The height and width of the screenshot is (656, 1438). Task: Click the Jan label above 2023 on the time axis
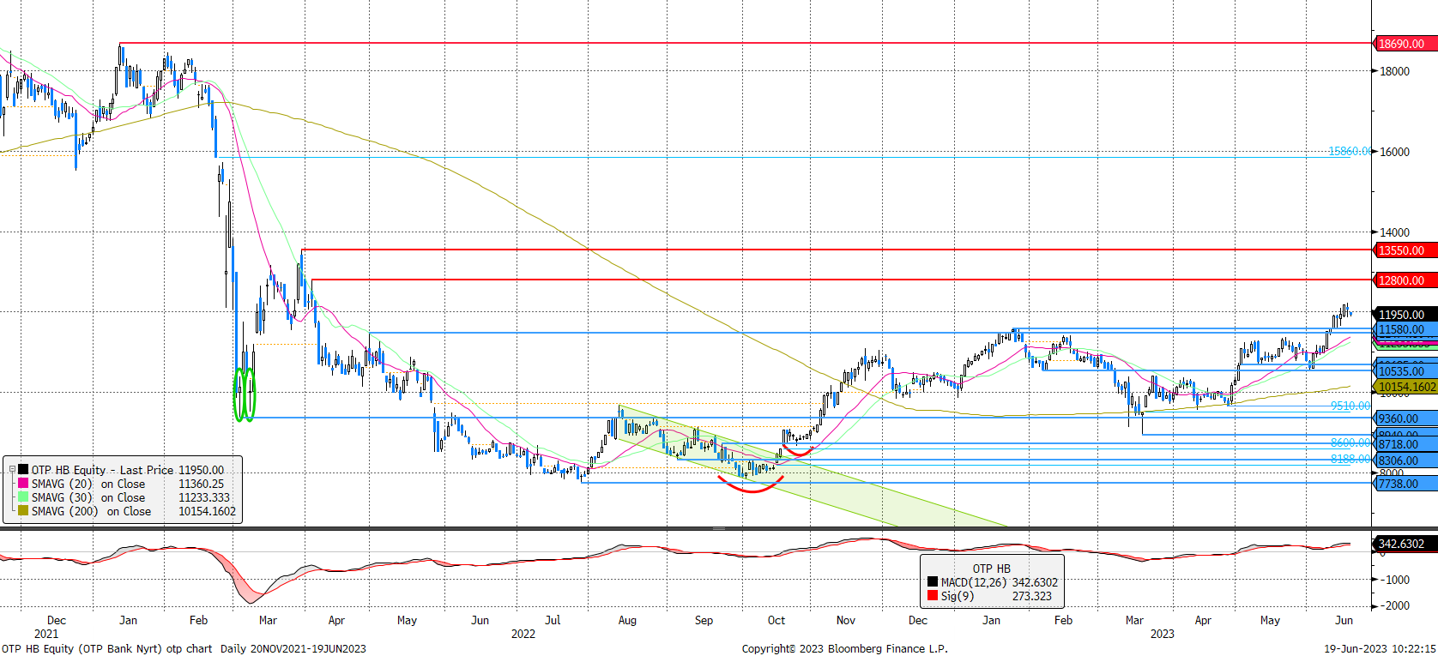tap(991, 620)
